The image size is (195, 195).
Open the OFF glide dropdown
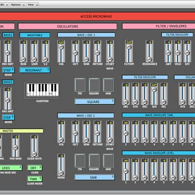[35, 168]
